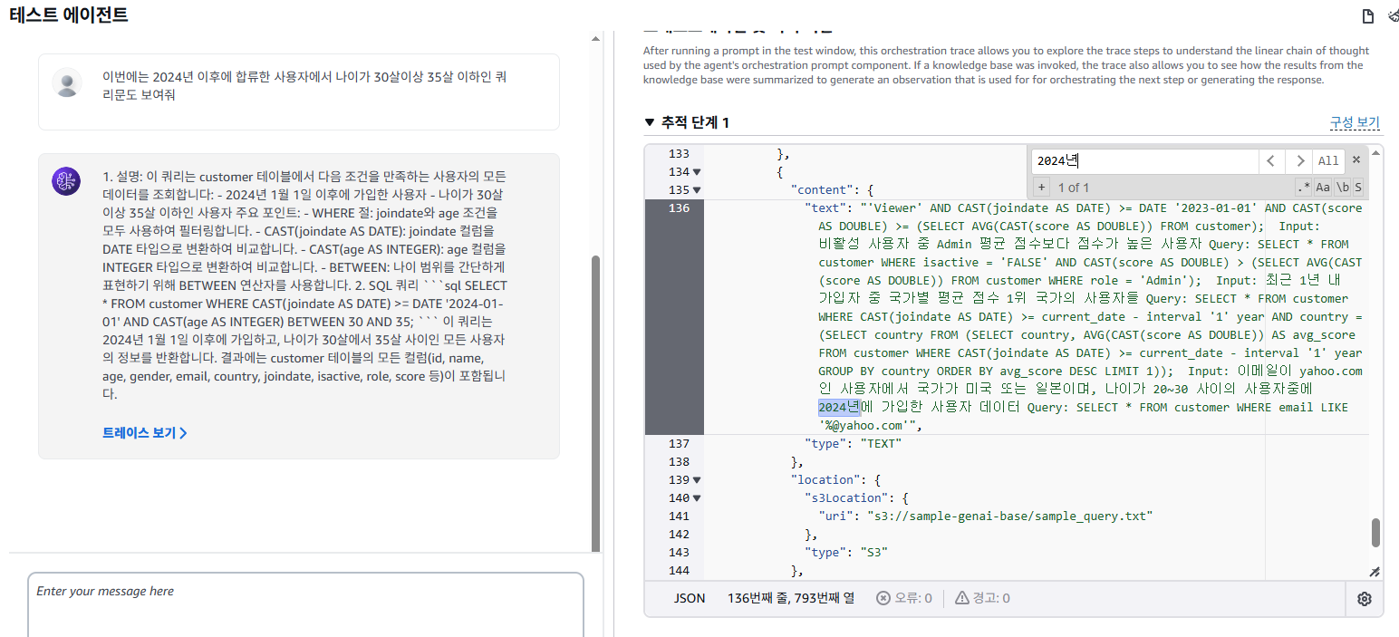Screen dimensions: 1399x637
Task: Click chat scrollbar up arrow
Action: (x=595, y=39)
